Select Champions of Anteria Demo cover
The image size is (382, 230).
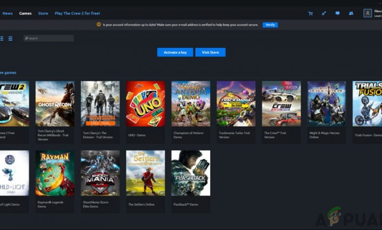(x=191, y=104)
